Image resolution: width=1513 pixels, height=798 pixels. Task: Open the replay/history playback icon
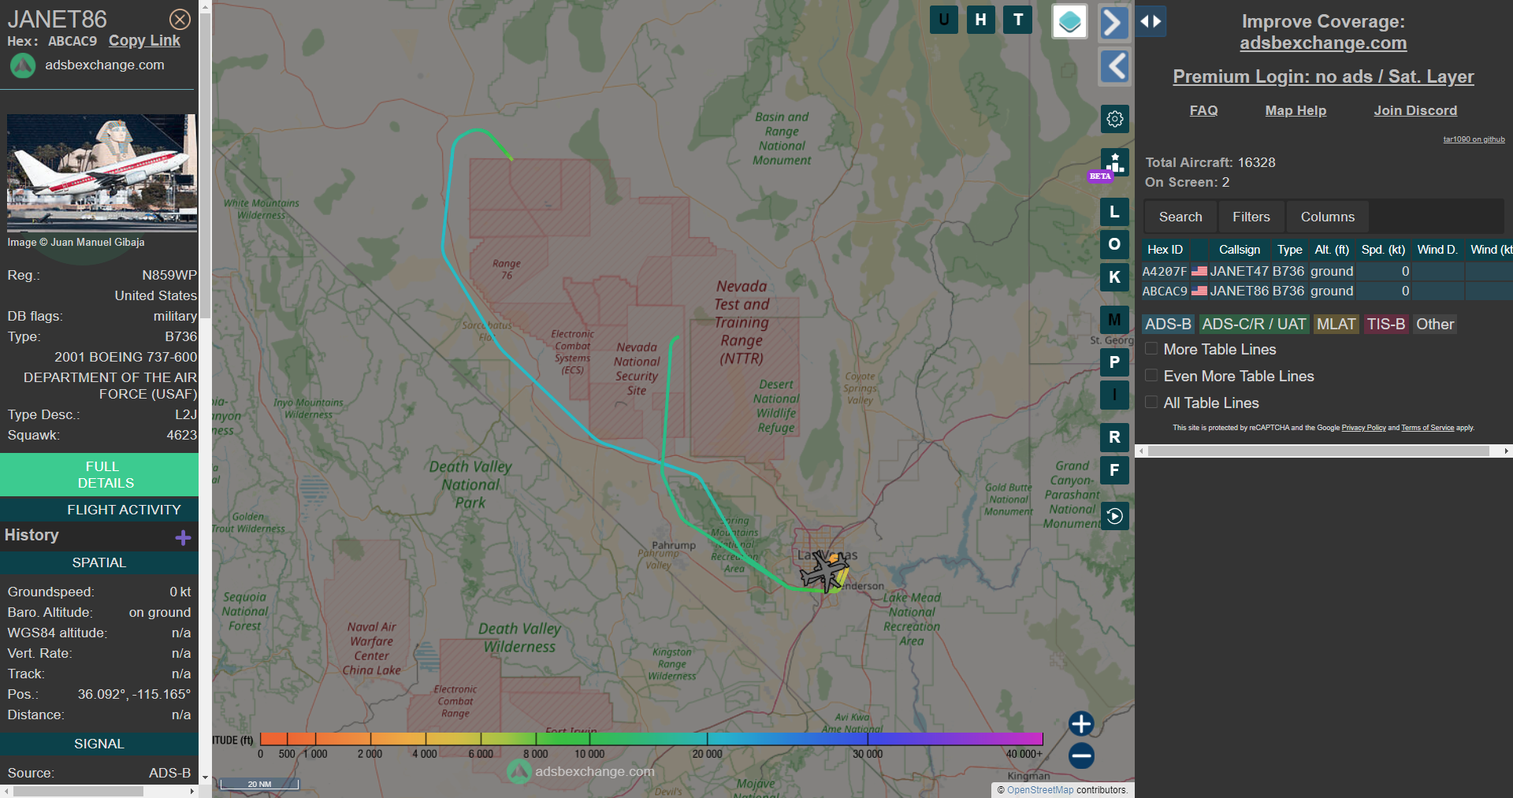(1114, 516)
